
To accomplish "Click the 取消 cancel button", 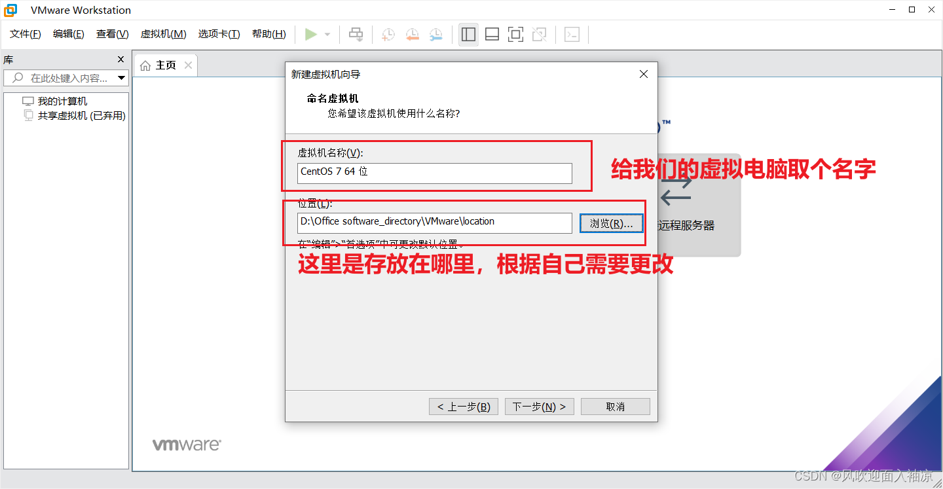I will (616, 407).
